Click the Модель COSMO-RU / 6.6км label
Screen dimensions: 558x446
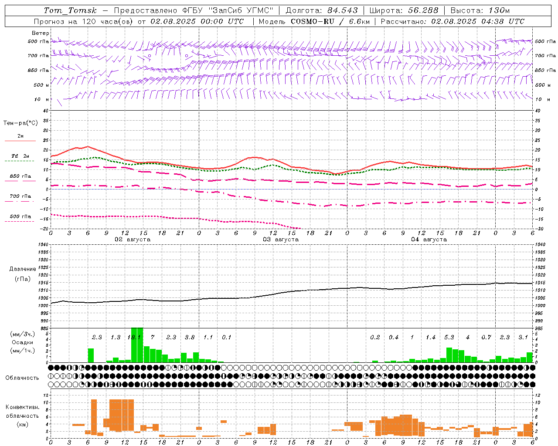point(314,21)
